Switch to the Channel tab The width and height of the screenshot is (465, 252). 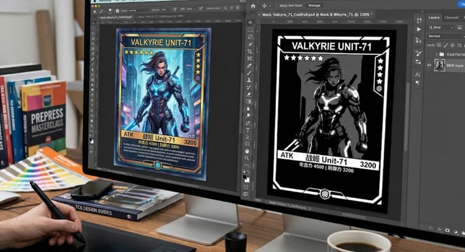[x=451, y=18]
